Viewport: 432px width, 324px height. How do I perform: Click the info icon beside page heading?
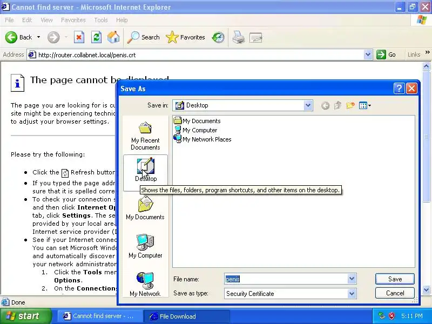pos(18,83)
